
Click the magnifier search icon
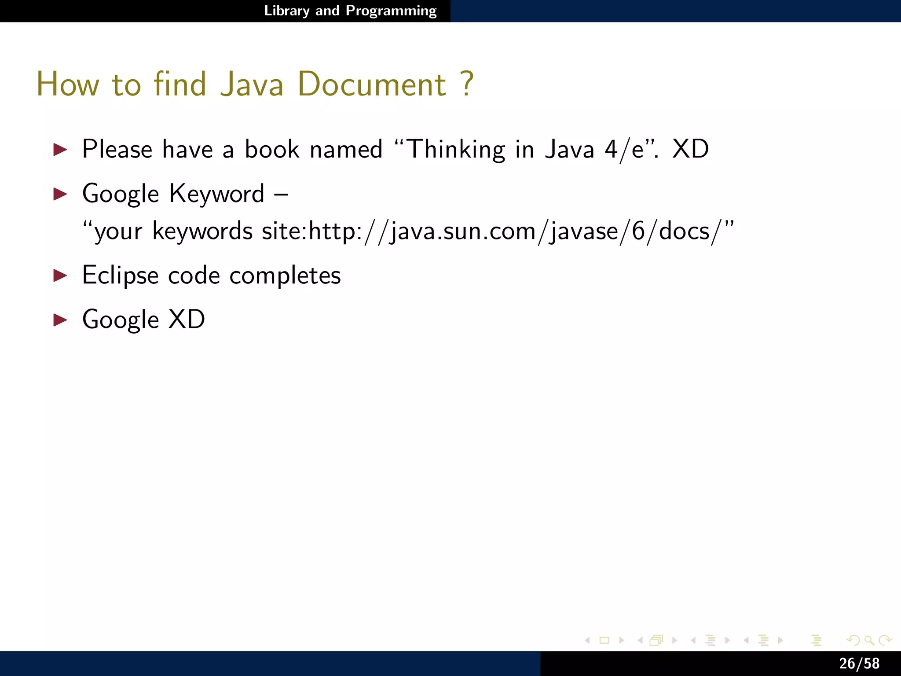pyautogui.click(x=869, y=640)
